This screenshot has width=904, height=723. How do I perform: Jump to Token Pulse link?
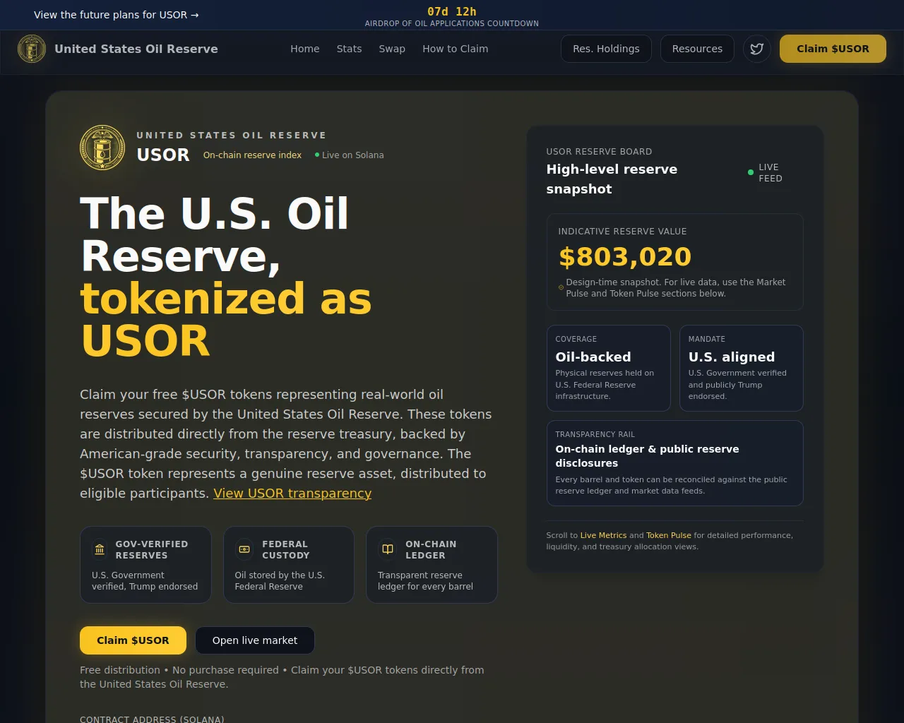click(x=669, y=535)
